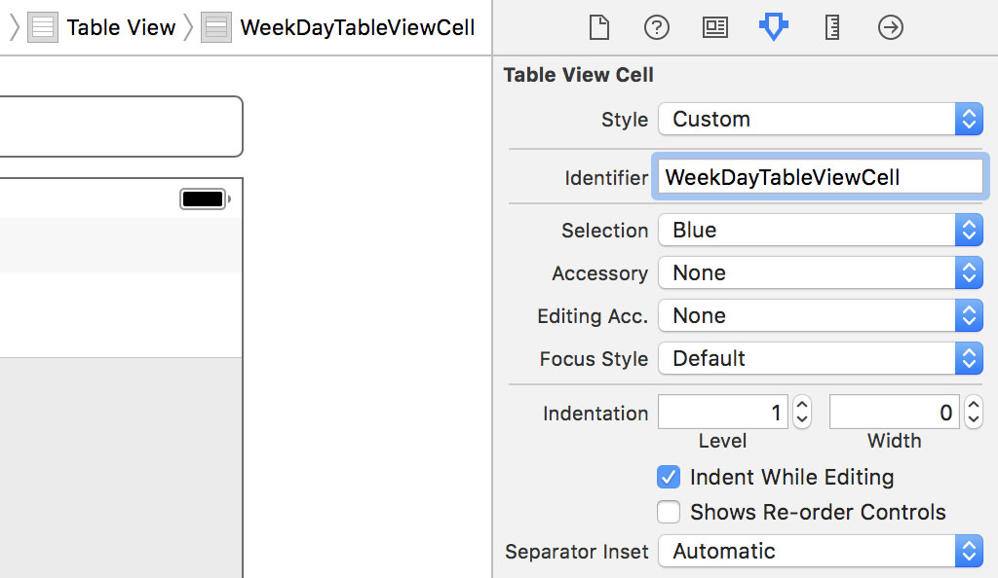
Task: Open the Separator Inset dropdown
Action: [x=968, y=551]
